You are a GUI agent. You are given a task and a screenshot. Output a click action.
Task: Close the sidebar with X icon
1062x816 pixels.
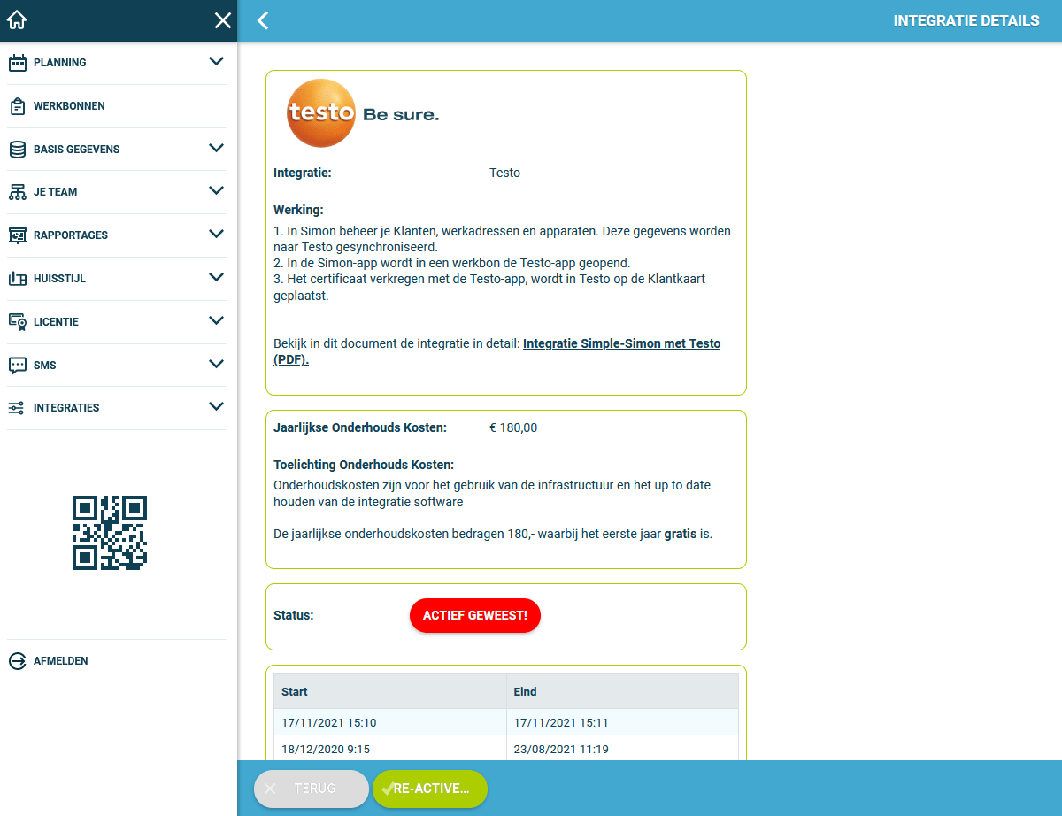tap(222, 20)
